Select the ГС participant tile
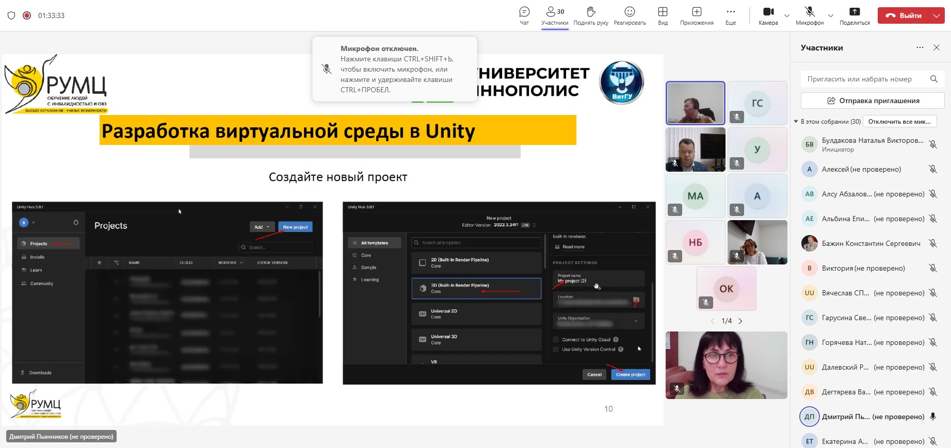This screenshot has height=448, width=951. (757, 103)
